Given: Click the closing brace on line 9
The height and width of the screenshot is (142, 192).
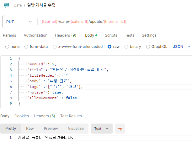Looking at the screenshot, I should [19, 104].
